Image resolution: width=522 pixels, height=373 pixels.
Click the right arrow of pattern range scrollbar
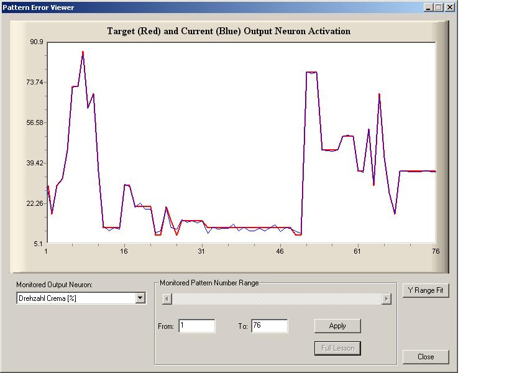[x=386, y=299]
